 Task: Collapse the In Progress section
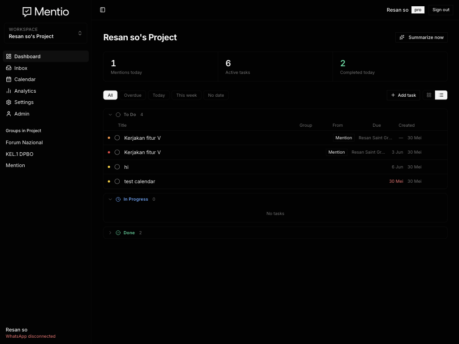pyautogui.click(x=110, y=199)
